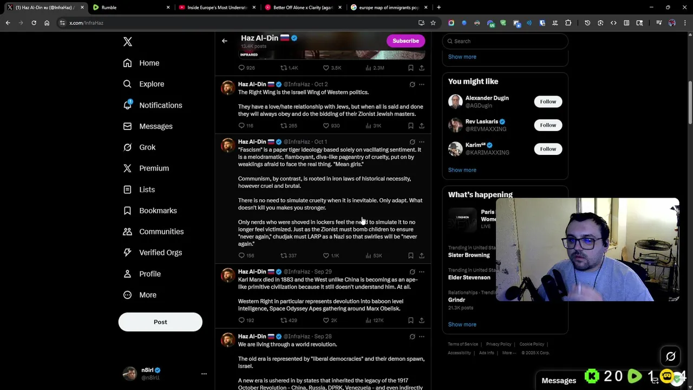Image resolution: width=693 pixels, height=390 pixels.
Task: Open more options on Sep 29 post
Action: [x=422, y=272]
